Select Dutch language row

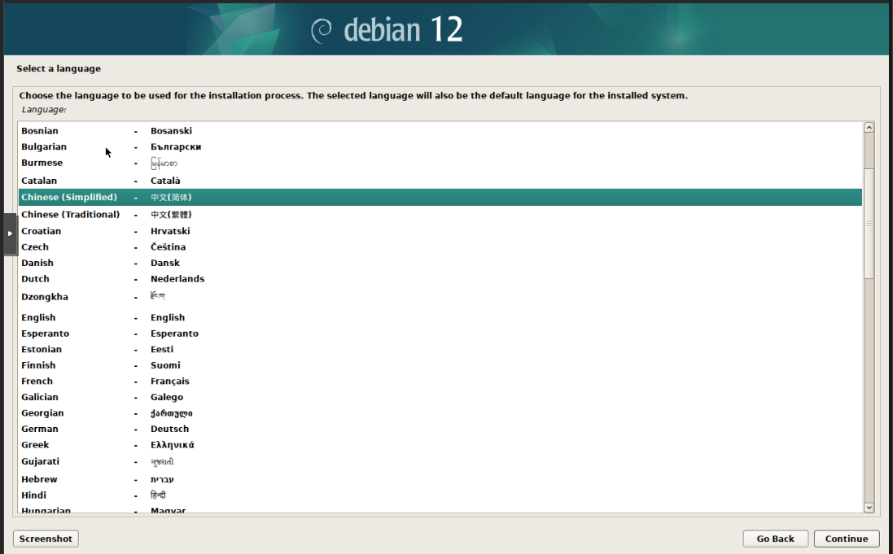(x=440, y=279)
